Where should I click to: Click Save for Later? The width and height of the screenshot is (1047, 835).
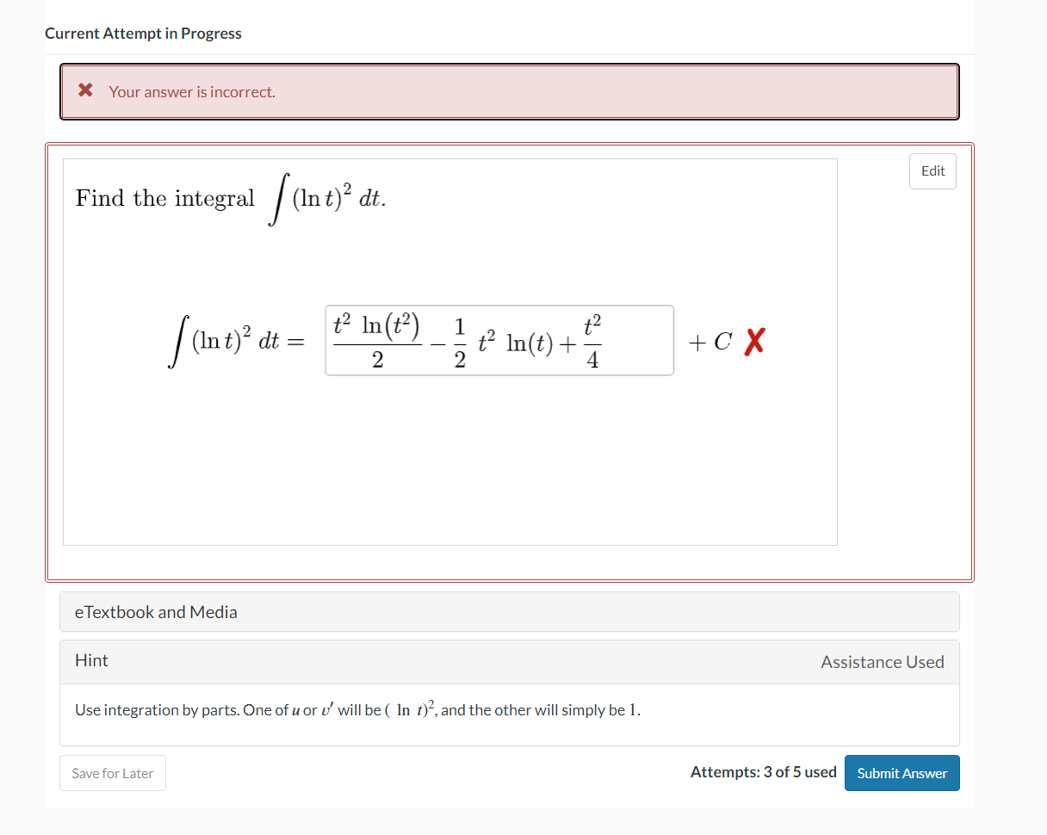click(112, 772)
